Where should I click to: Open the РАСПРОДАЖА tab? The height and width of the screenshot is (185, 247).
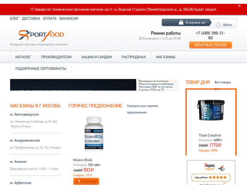click(134, 57)
